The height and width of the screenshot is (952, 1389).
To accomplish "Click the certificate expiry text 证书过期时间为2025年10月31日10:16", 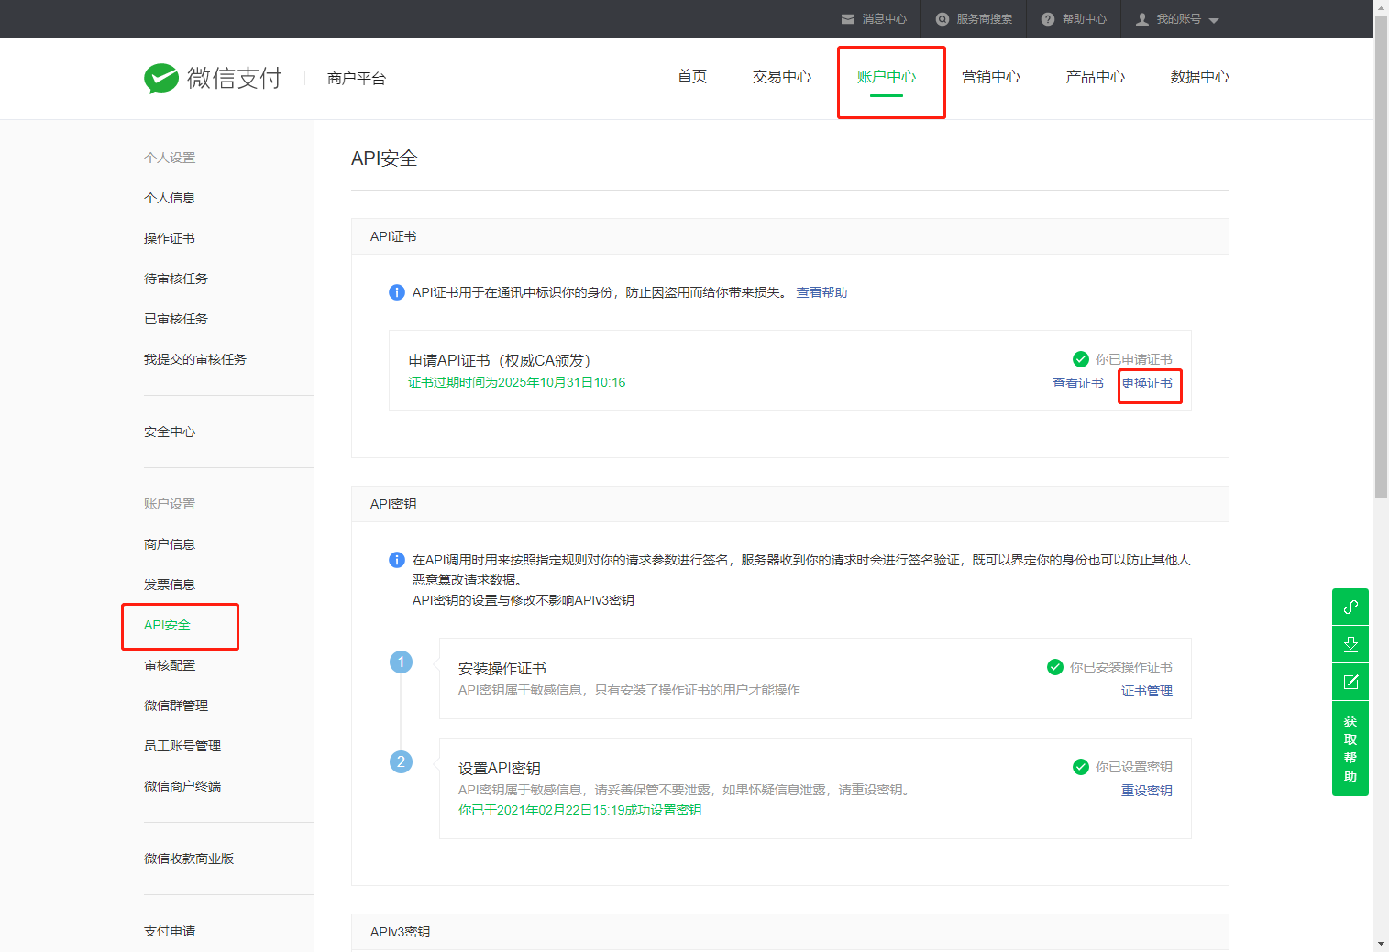I will [x=517, y=382].
